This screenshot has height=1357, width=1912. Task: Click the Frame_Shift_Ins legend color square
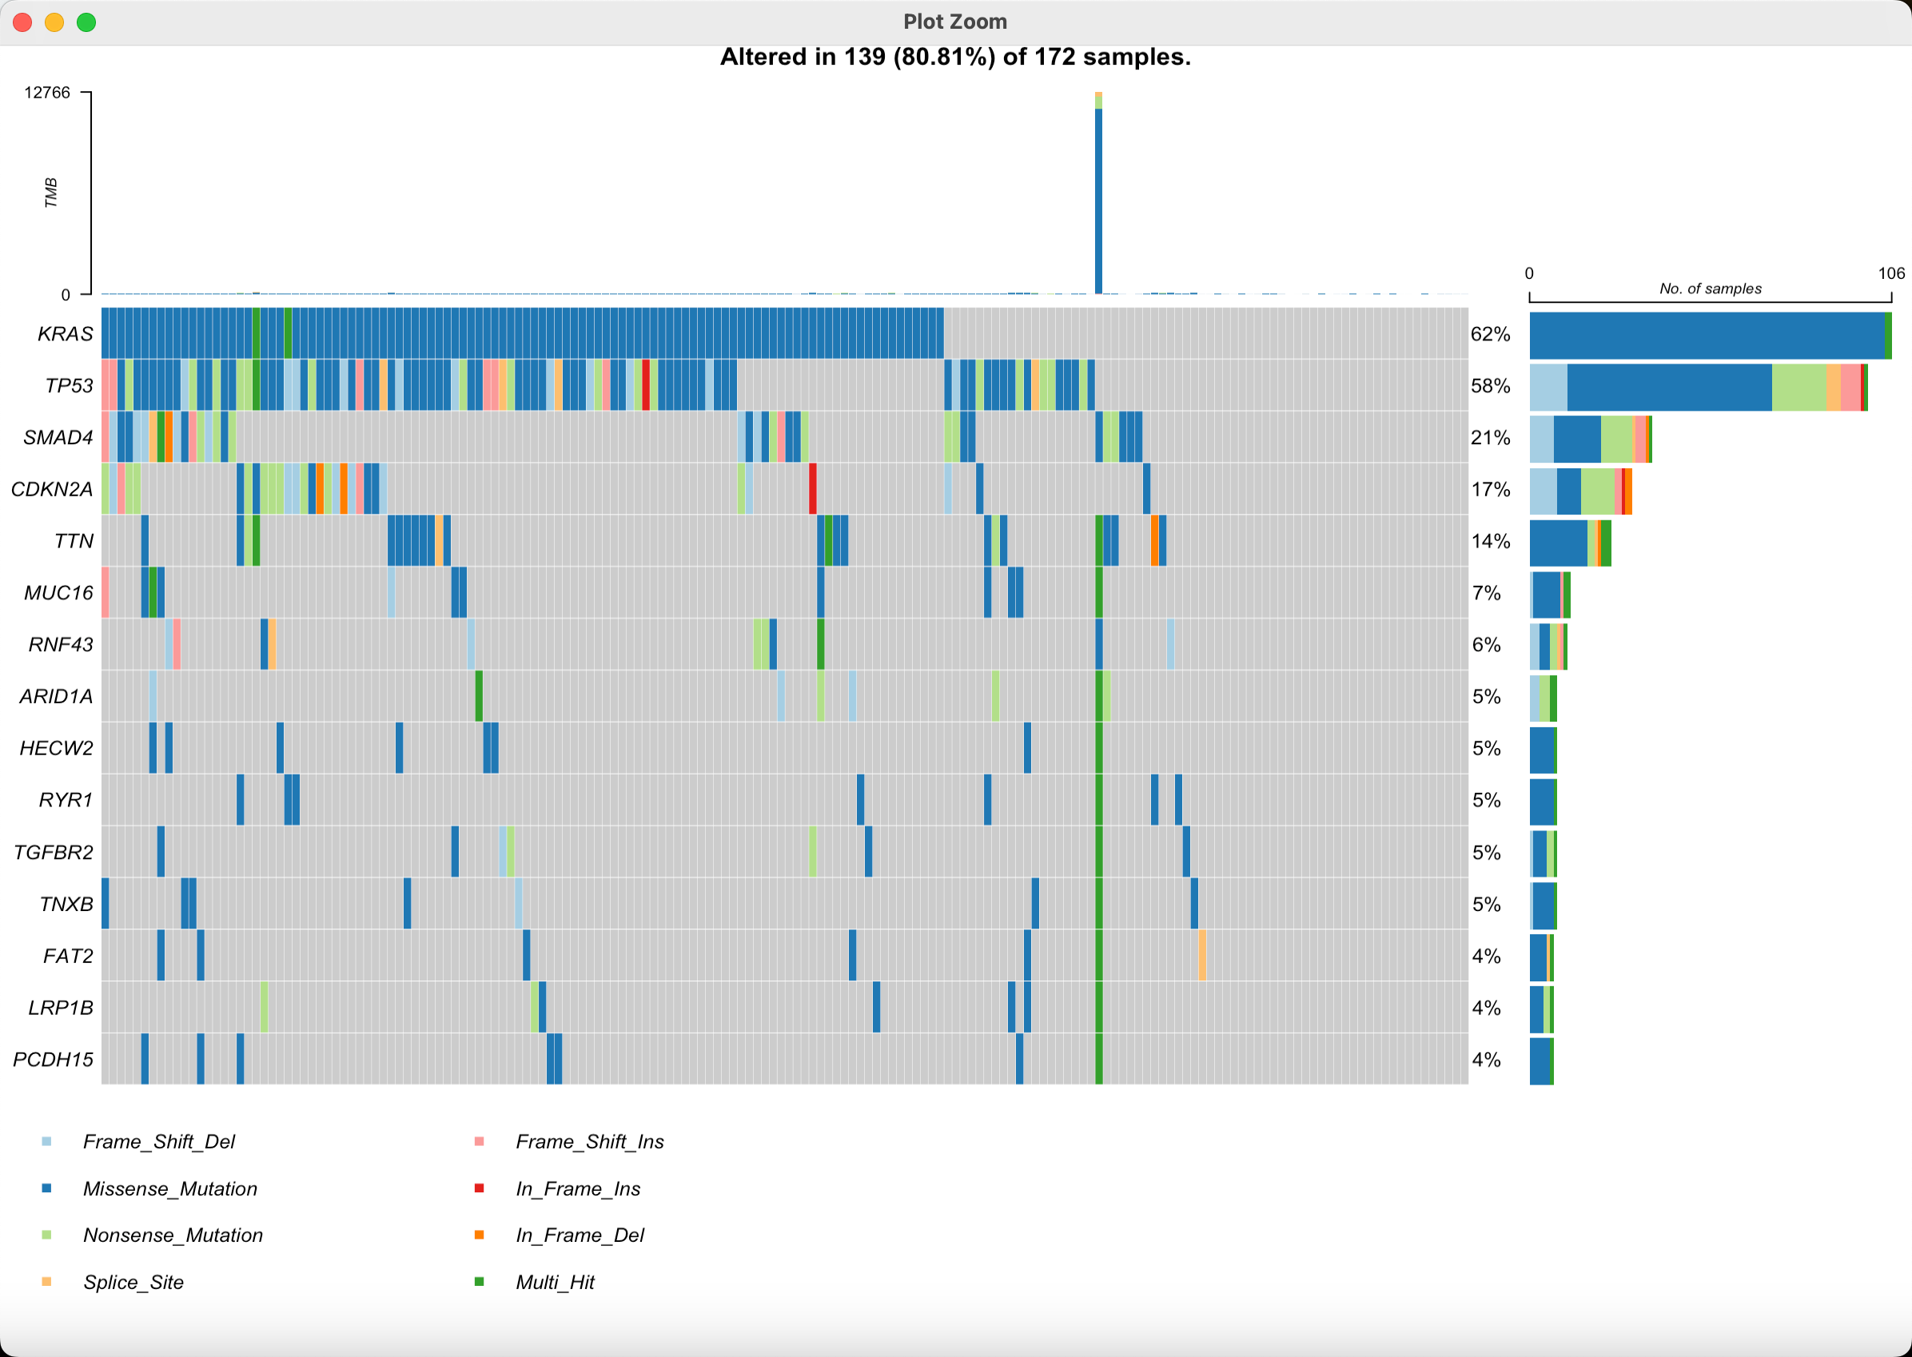[479, 1141]
